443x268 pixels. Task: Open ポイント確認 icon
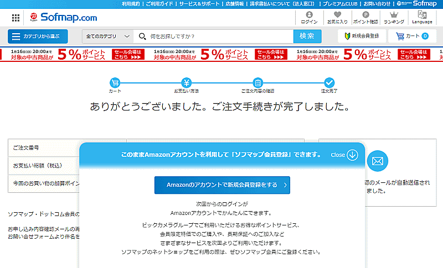pos(365,18)
